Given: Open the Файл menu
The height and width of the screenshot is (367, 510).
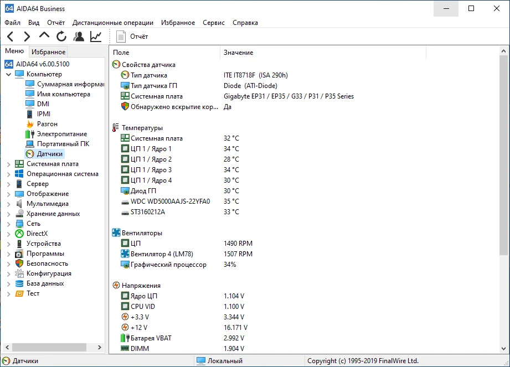Looking at the screenshot, I should (x=12, y=23).
